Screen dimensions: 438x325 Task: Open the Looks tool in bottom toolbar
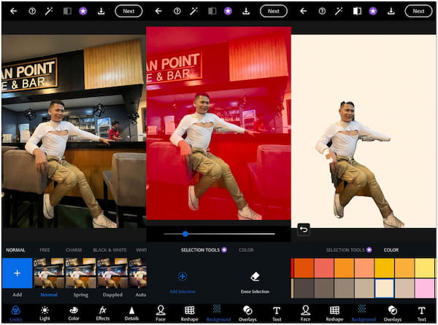click(x=15, y=312)
